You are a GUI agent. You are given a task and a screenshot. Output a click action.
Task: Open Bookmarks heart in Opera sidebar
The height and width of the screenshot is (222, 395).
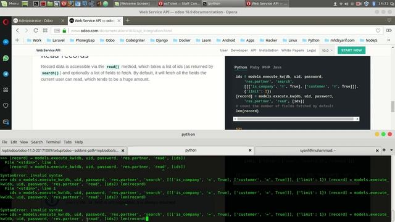6,105
